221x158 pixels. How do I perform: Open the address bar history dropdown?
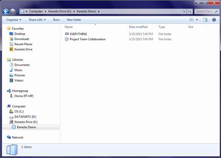point(184,12)
